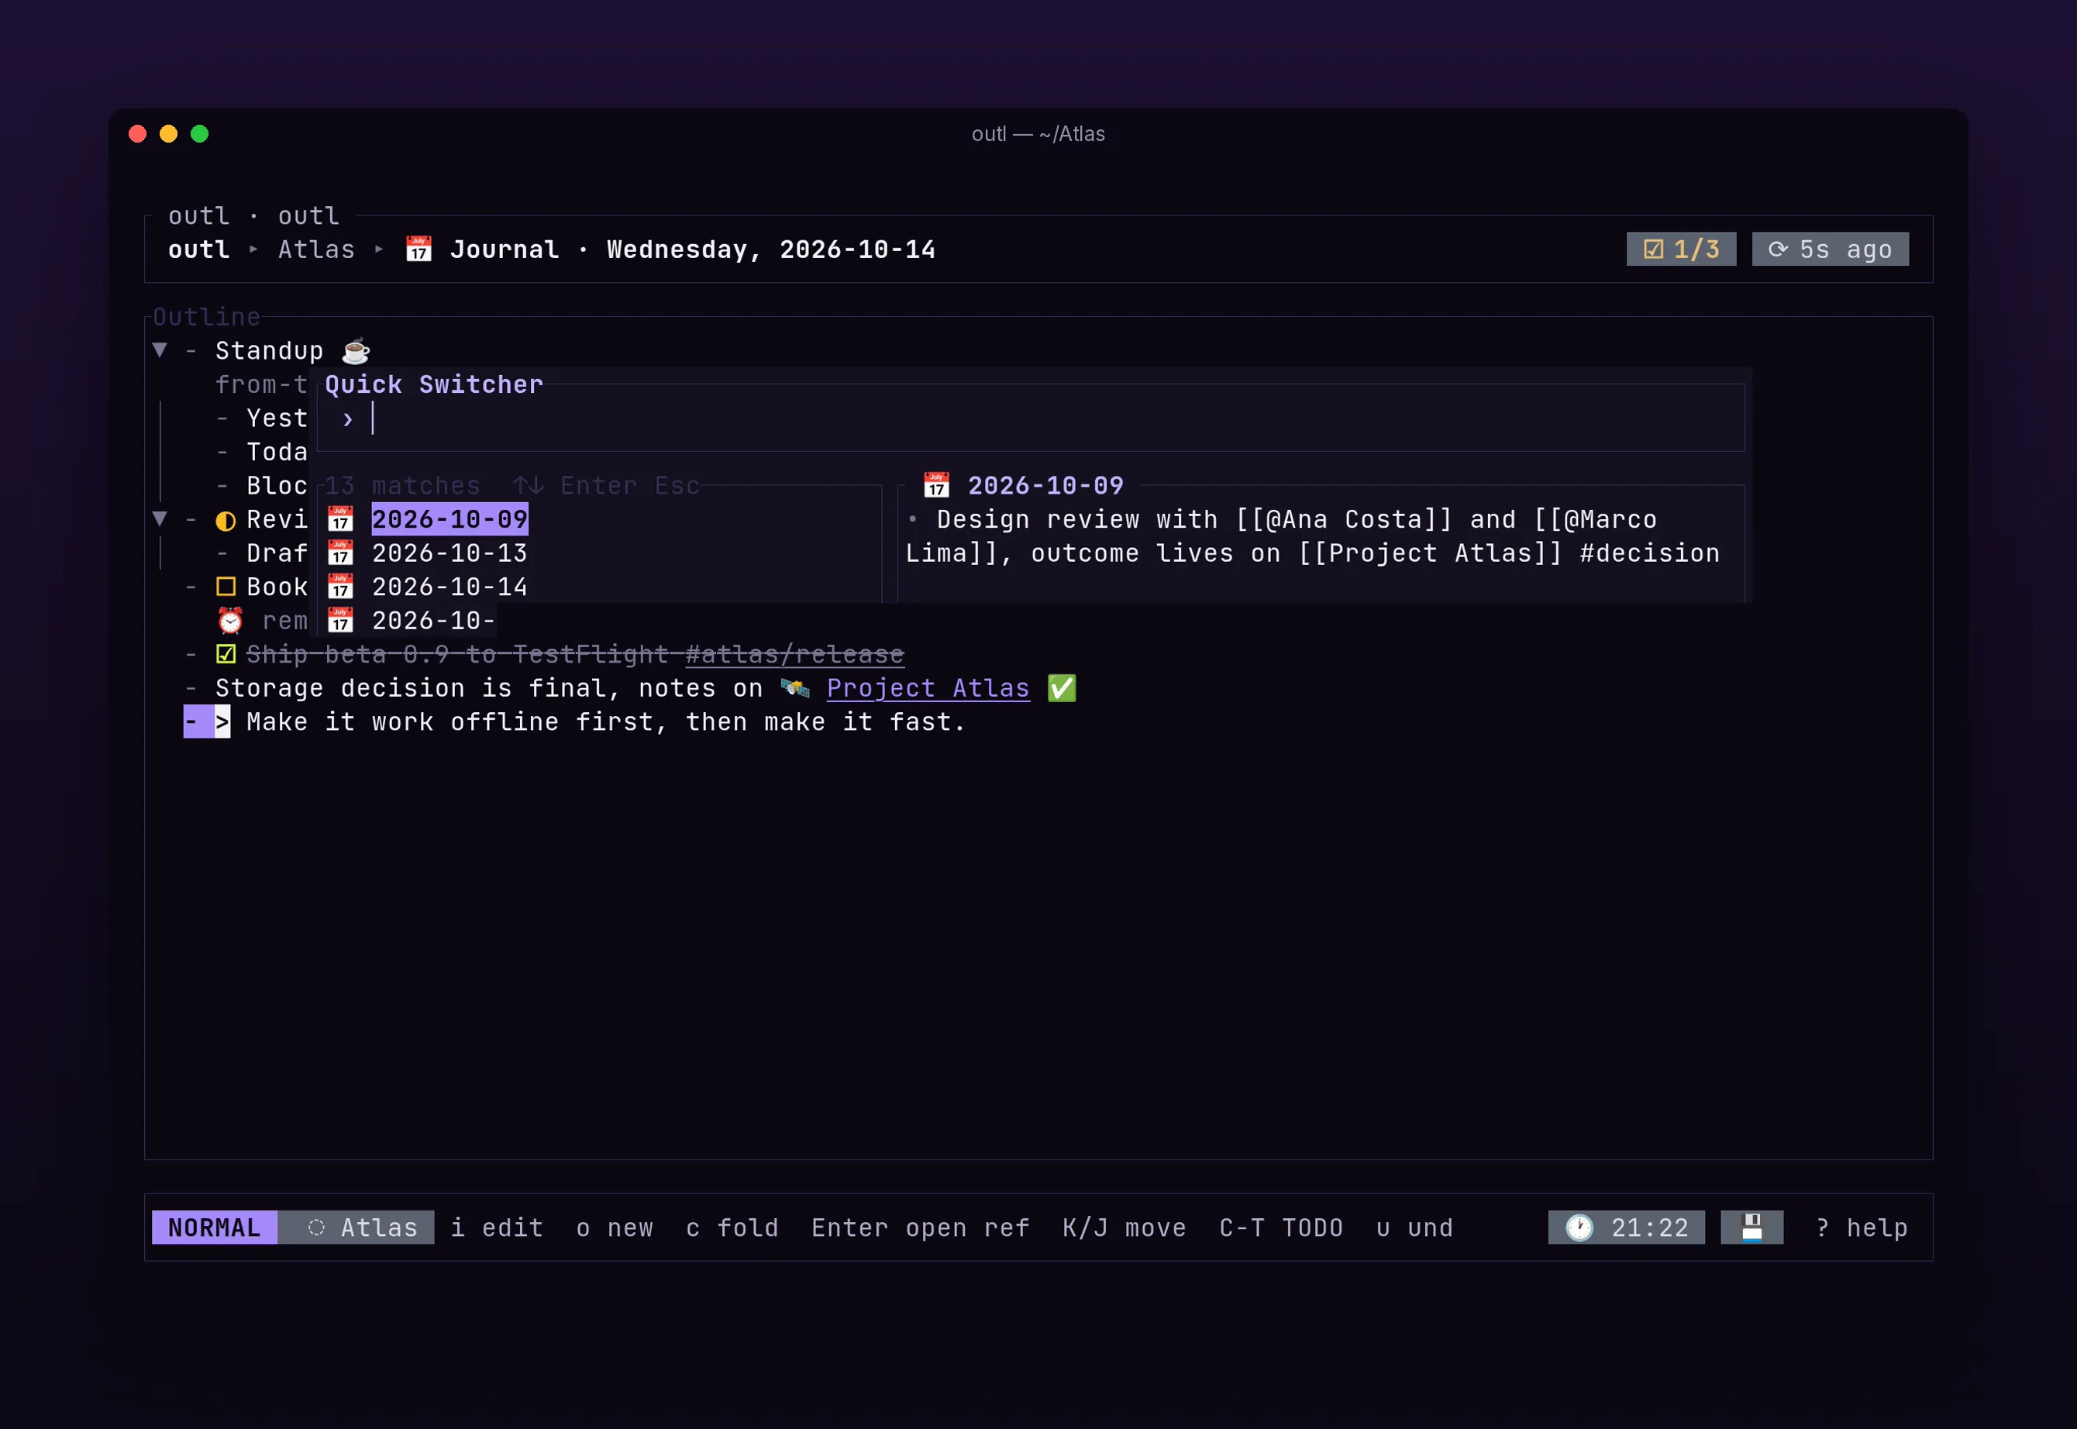Click the green checkmark after Project Atlas
Viewport: 2077px width, 1429px height.
click(1062, 687)
